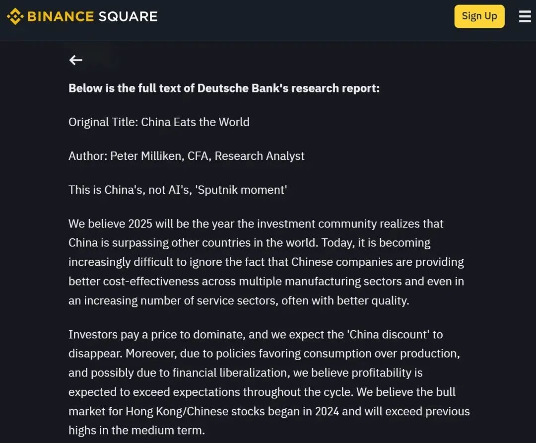Click the 'Sputnik moment' sentence
Image resolution: width=536 pixels, height=443 pixels.
click(x=178, y=190)
